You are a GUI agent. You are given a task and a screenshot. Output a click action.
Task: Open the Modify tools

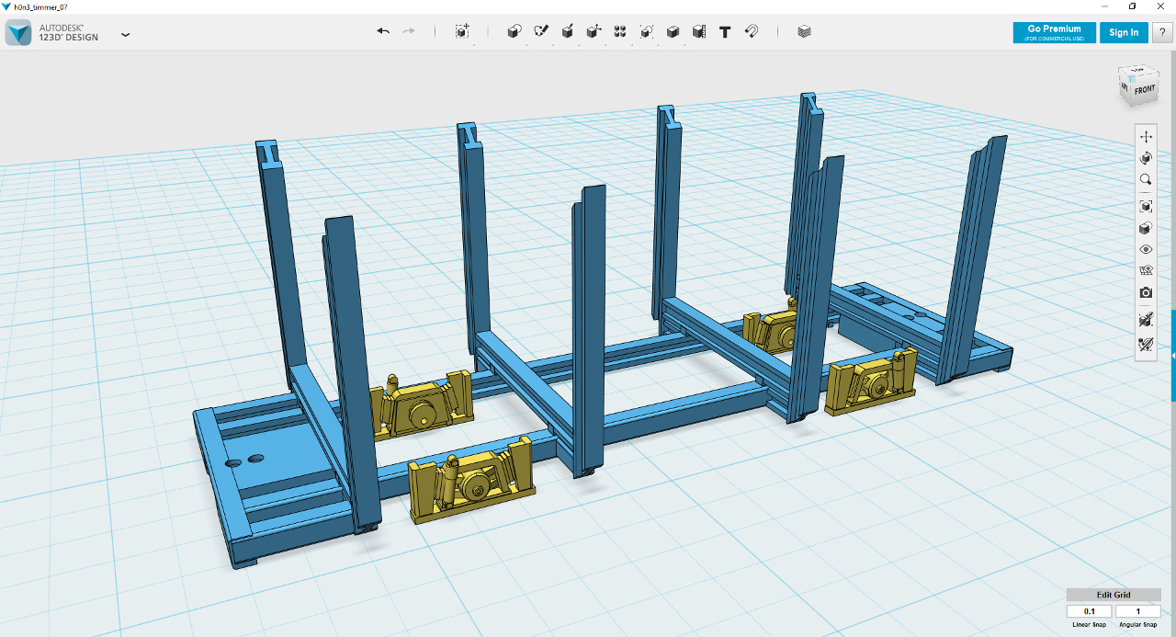pos(594,31)
